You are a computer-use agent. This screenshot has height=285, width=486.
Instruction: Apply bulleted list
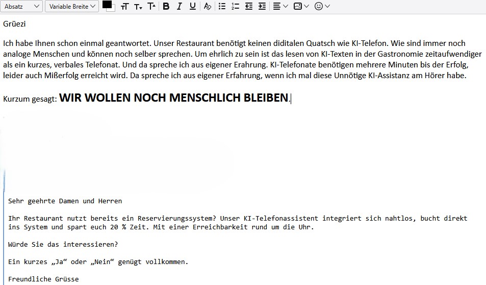pos(222,6)
